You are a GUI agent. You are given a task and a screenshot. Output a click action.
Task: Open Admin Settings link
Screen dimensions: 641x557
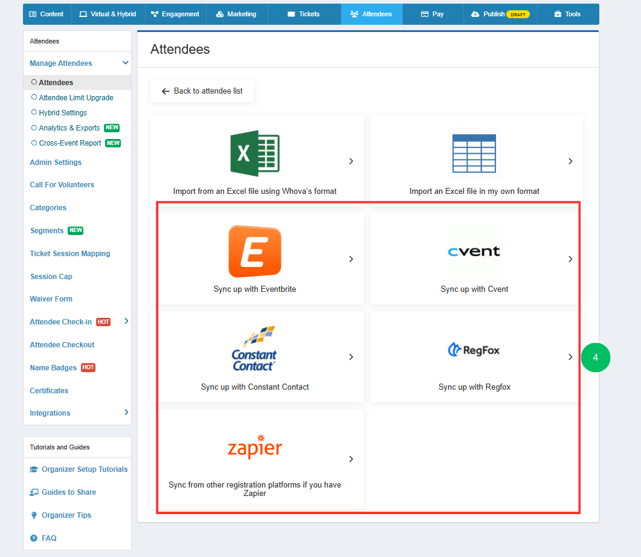pyautogui.click(x=56, y=163)
